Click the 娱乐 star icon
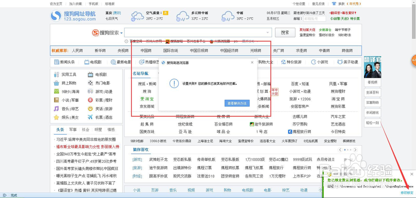 pos(56,117)
